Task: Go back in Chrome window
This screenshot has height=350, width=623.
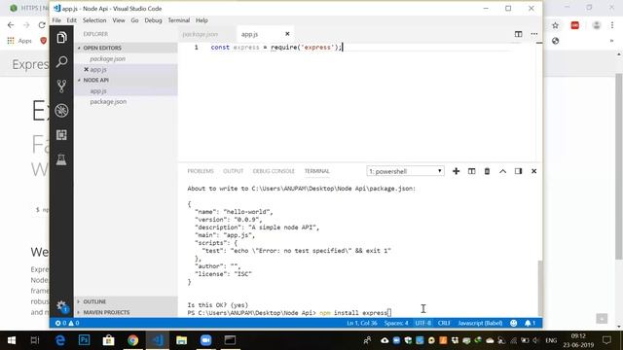Action: (x=11, y=25)
